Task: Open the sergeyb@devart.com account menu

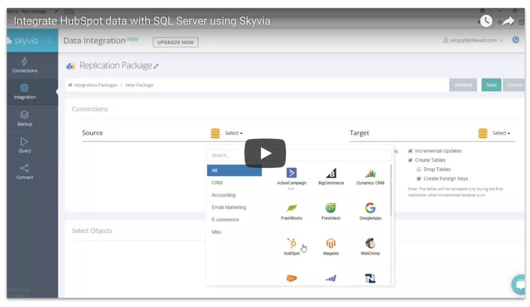Action: pos(473,40)
